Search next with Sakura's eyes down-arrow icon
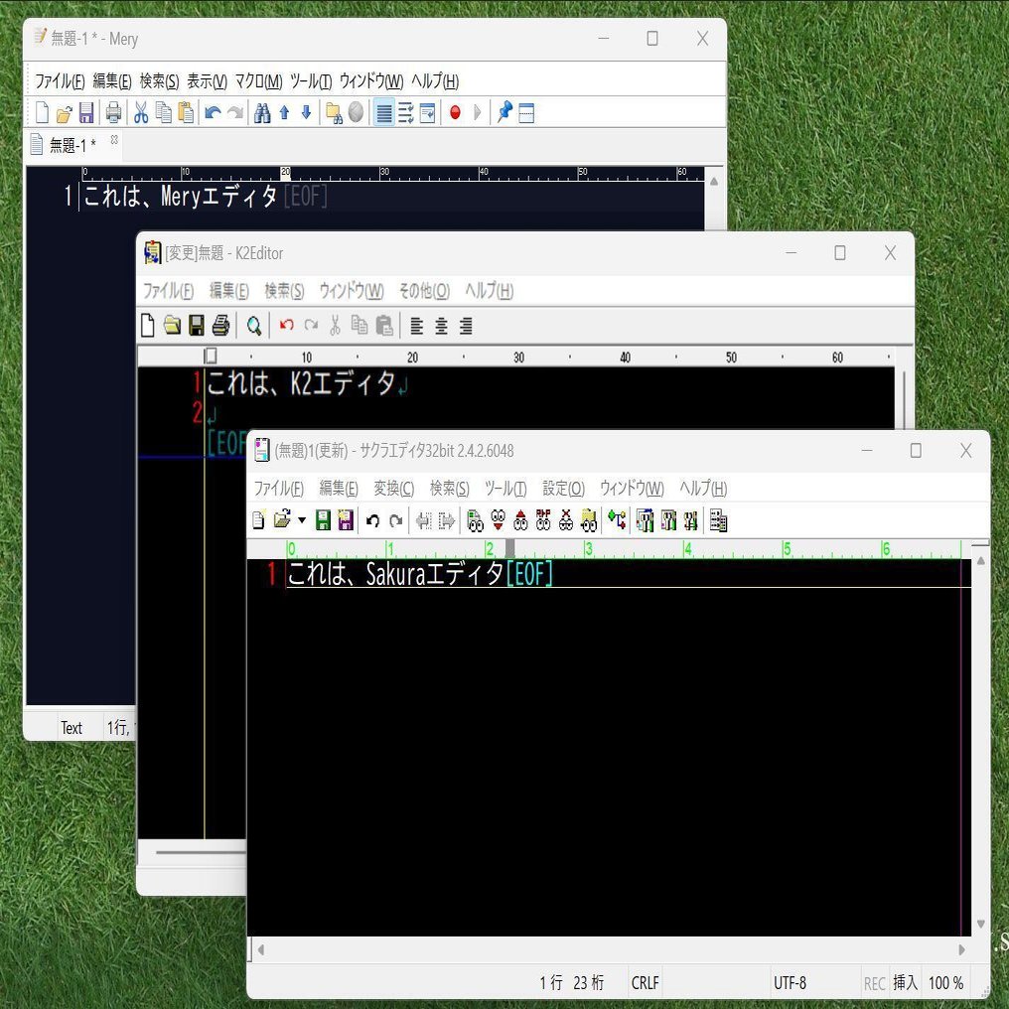The image size is (1009, 1009). 499,520
